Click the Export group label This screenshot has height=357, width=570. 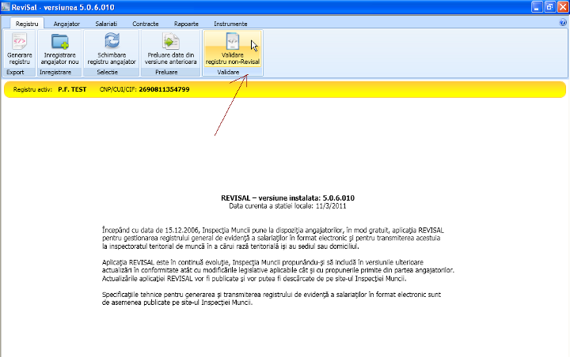(15, 72)
